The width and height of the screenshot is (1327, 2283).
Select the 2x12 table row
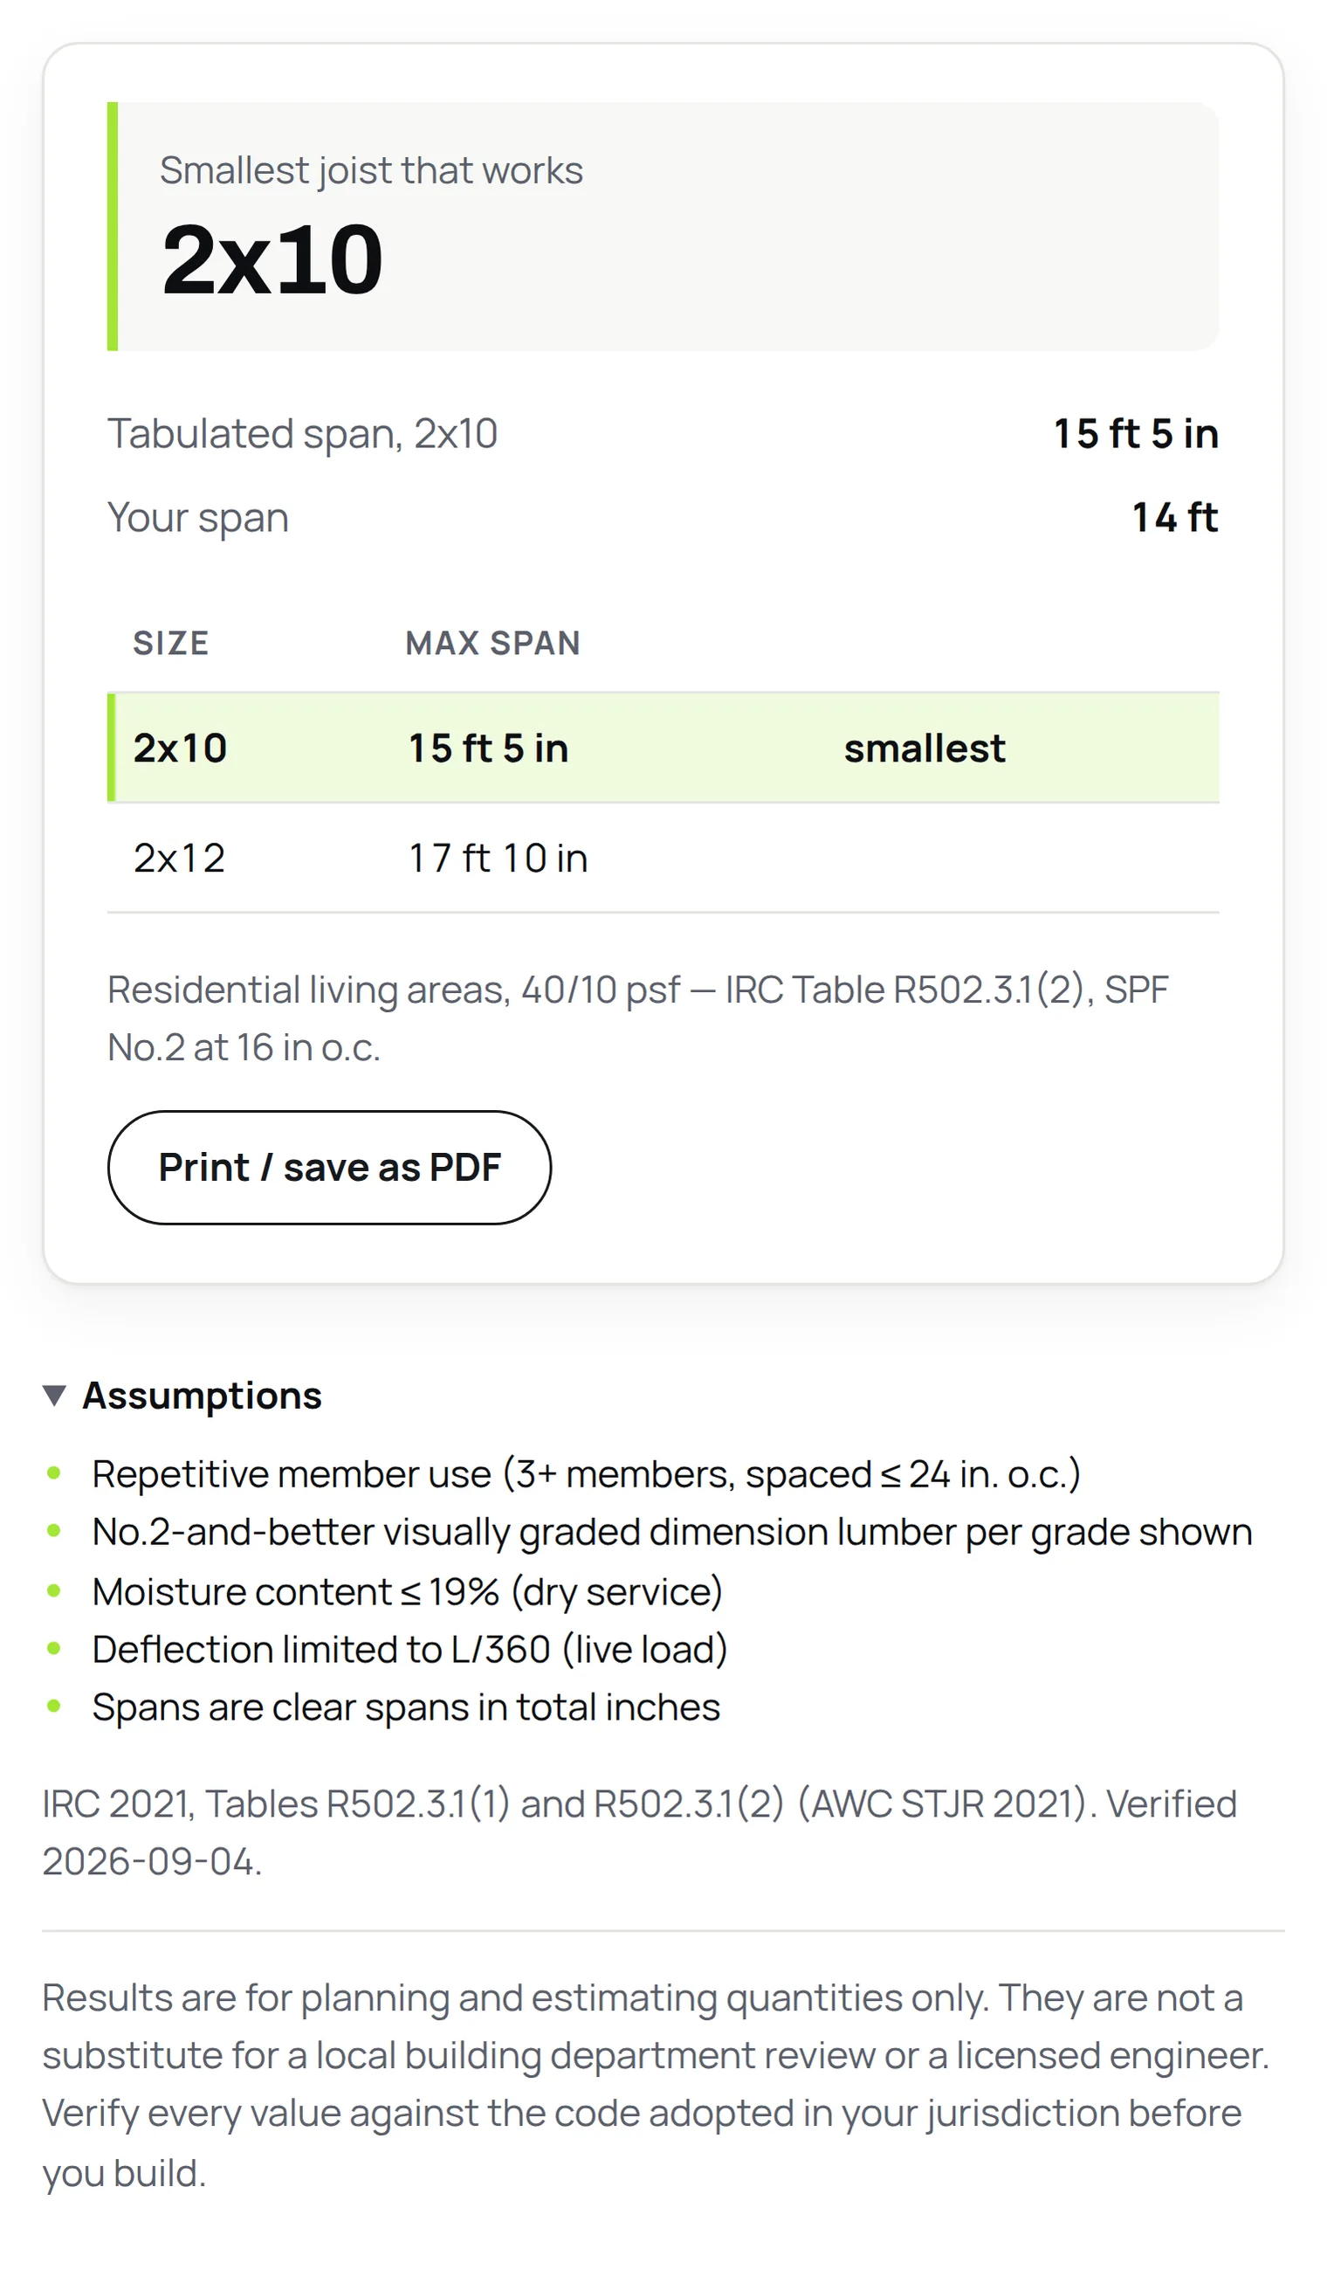[x=663, y=857]
